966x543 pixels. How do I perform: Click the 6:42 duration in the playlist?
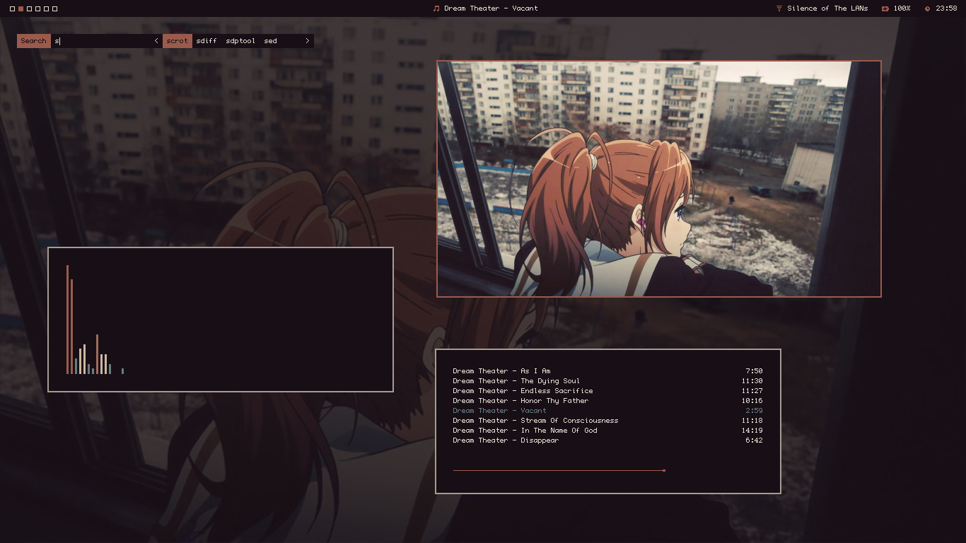click(x=754, y=440)
